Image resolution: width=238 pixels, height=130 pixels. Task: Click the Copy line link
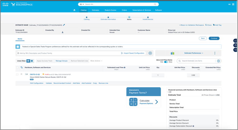[95, 83]
